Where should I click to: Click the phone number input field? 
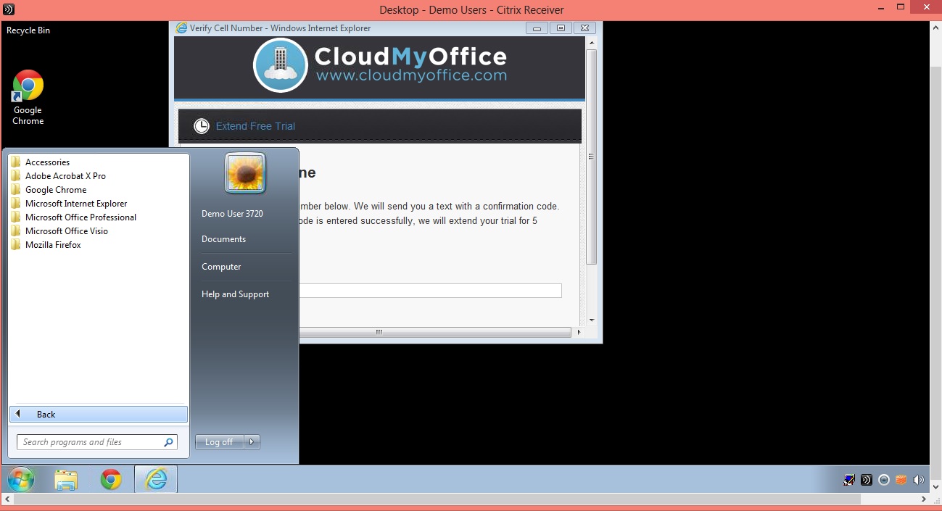click(431, 291)
